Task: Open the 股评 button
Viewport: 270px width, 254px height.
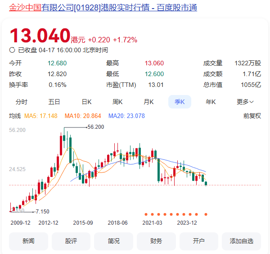Action: pyautogui.click(x=71, y=241)
